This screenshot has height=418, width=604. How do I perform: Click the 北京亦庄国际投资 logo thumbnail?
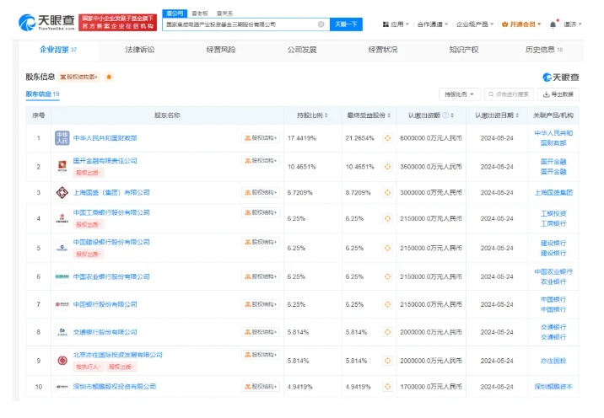click(x=62, y=361)
